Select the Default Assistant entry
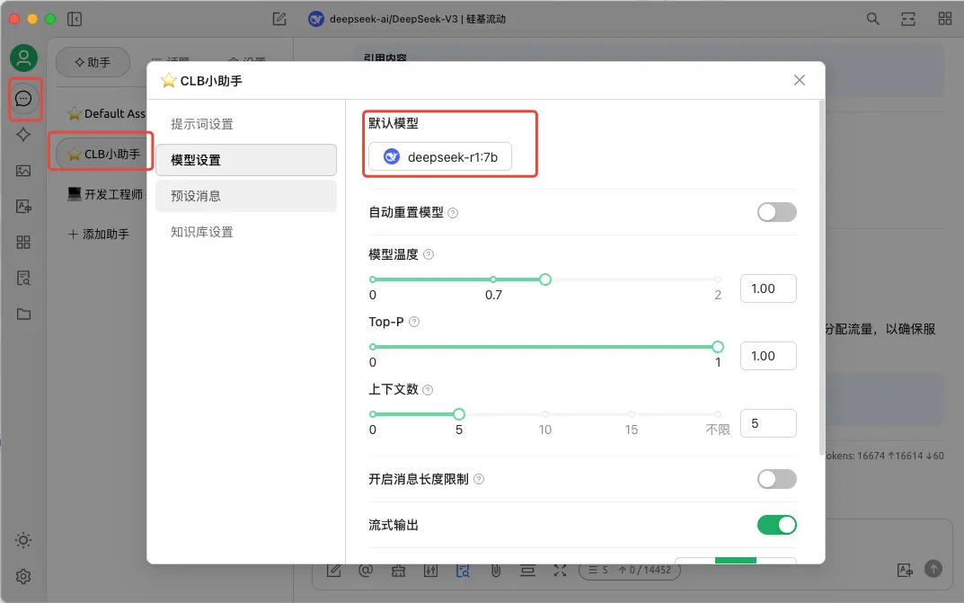Screen dimensions: 964x603 tap(106, 114)
